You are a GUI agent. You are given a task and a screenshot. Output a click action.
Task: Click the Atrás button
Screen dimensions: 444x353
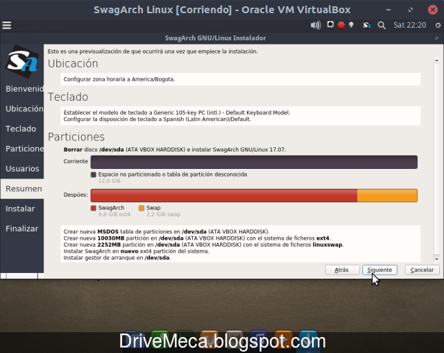[x=342, y=270]
